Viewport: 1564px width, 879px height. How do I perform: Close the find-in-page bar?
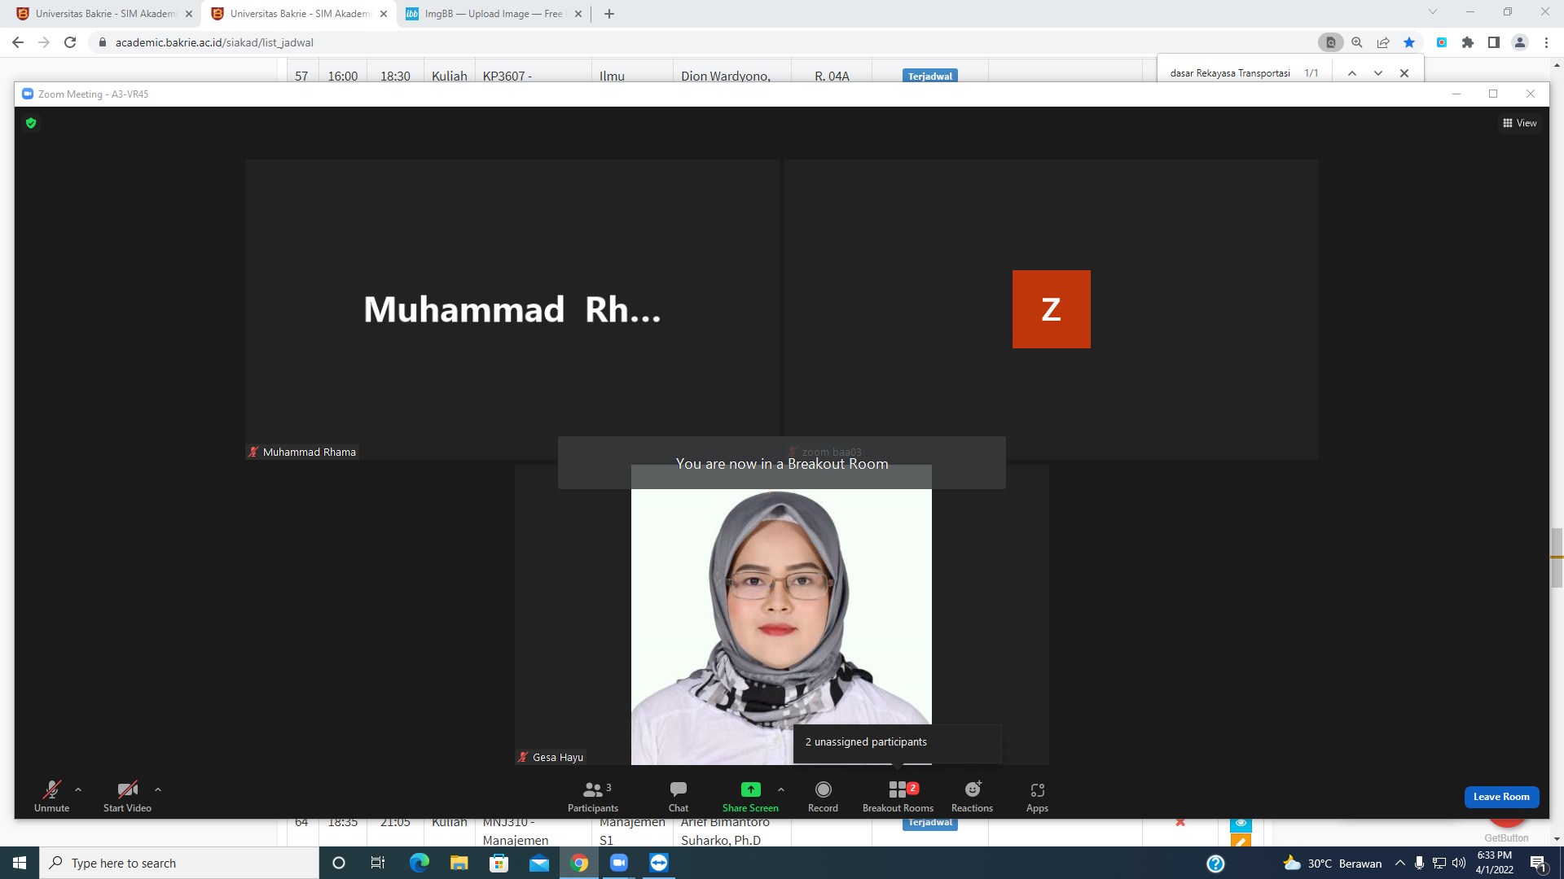(x=1404, y=73)
